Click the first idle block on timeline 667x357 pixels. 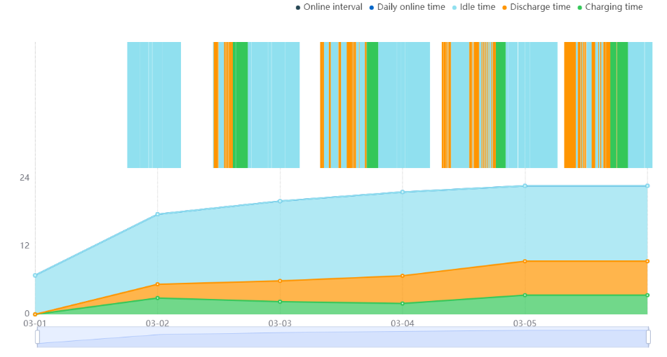[x=154, y=105]
